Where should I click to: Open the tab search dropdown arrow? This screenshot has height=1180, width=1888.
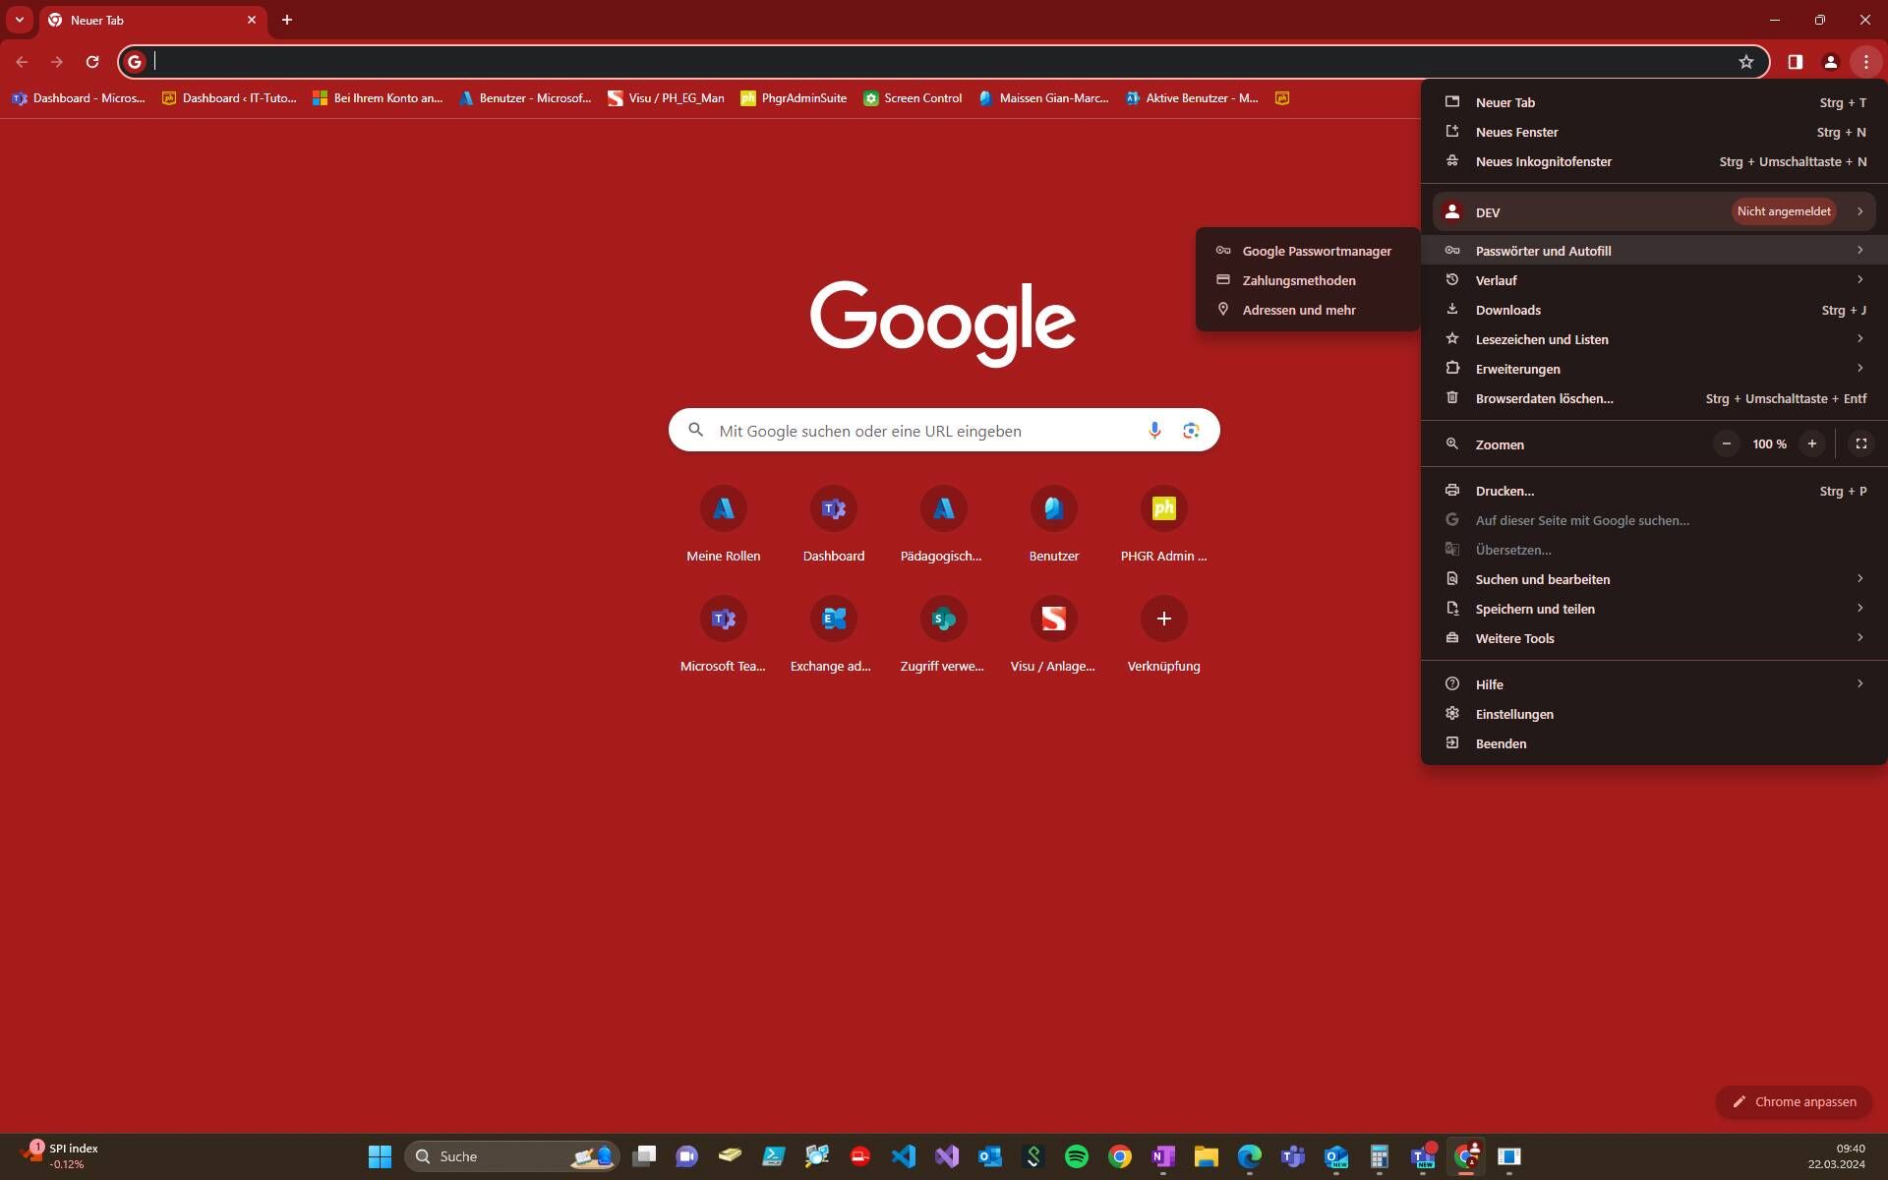click(20, 20)
